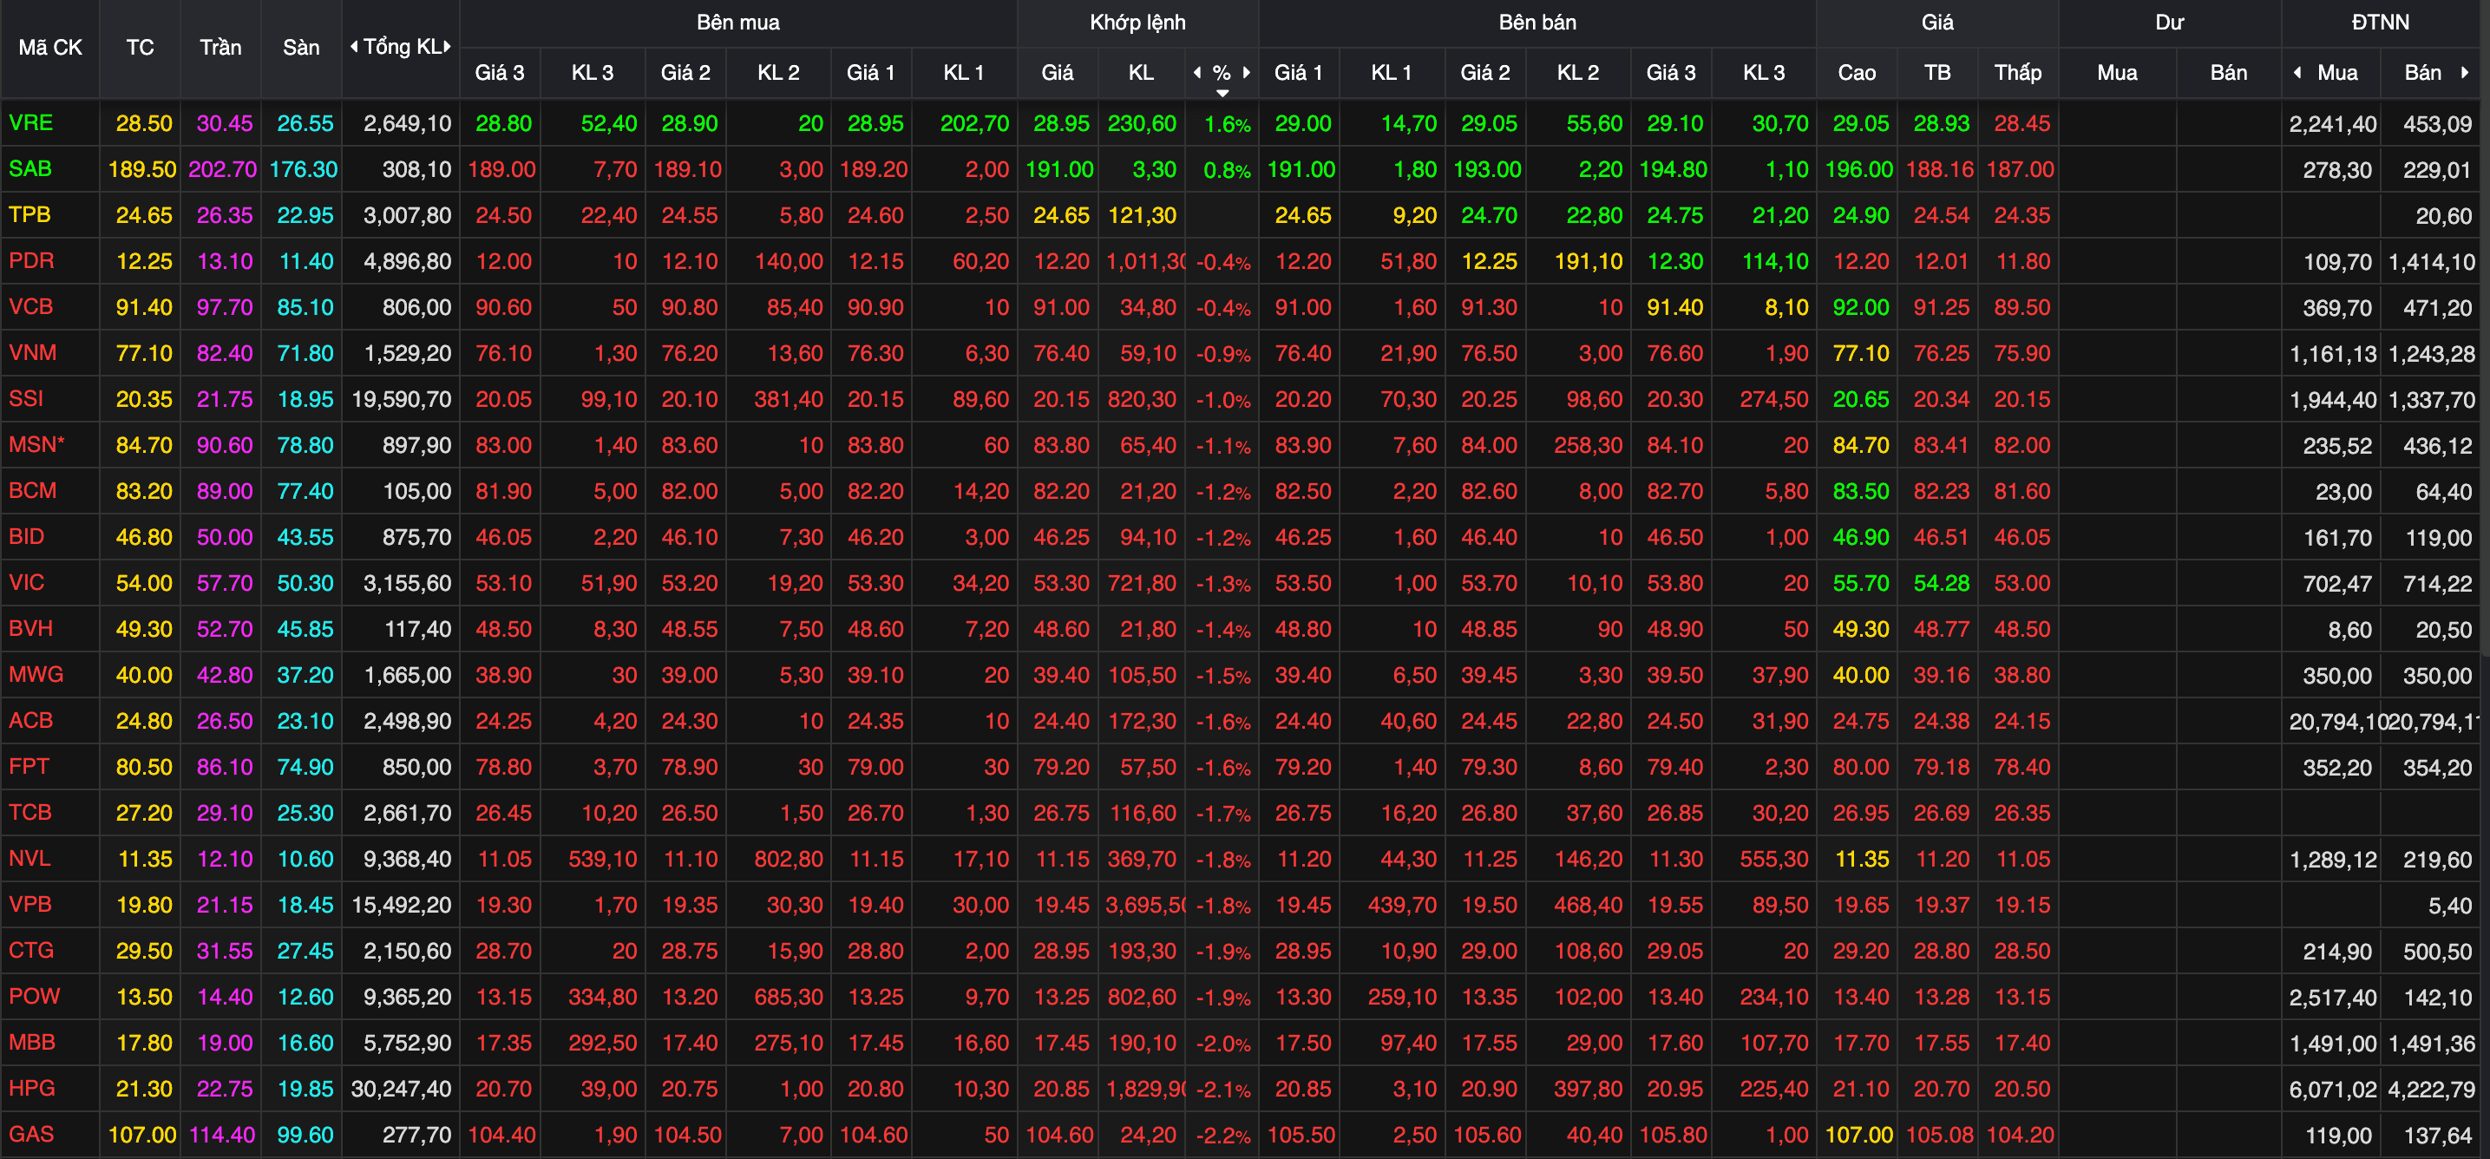Image resolution: width=2490 pixels, height=1159 pixels.
Task: Click the Dư Mua column header
Action: (x=2117, y=73)
